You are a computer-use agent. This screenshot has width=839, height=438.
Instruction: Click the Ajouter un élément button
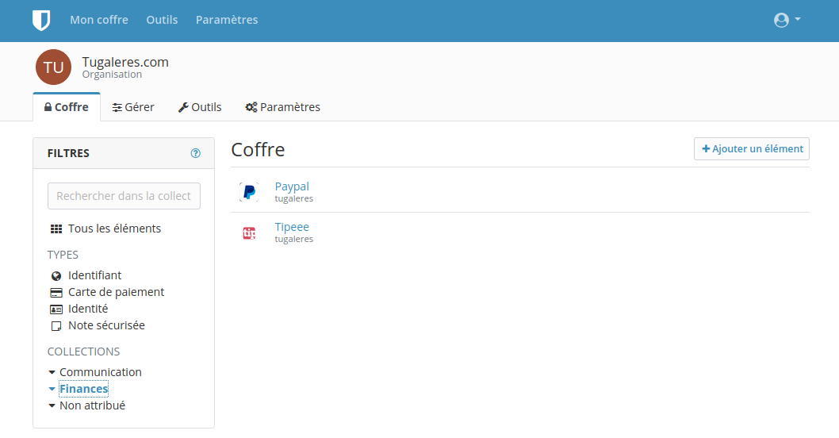752,149
